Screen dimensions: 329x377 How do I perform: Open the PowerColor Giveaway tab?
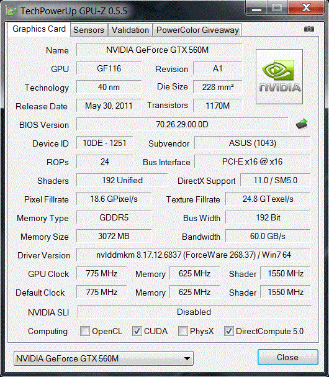point(197,30)
